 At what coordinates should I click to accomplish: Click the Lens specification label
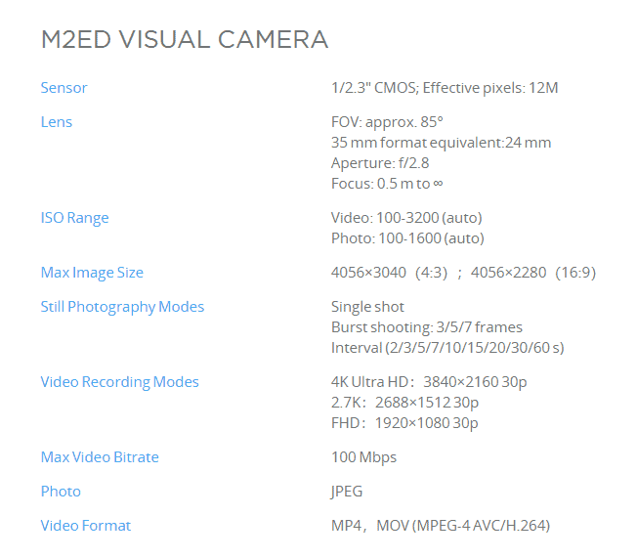pyautogui.click(x=57, y=122)
